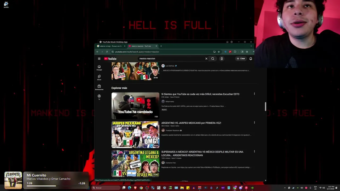Open a new browser tab

click(x=161, y=46)
